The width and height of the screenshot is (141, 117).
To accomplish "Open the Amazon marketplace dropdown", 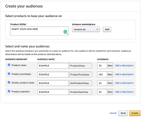I will (x=86, y=29).
